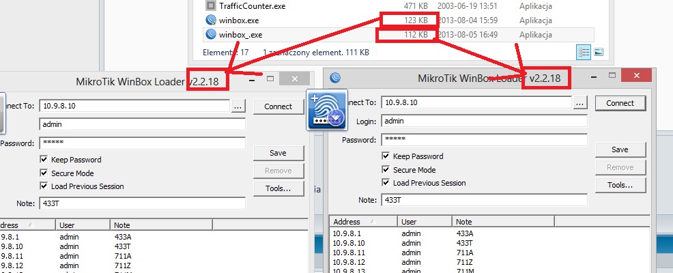Click Connect in the left WinBox window

pyautogui.click(x=278, y=106)
